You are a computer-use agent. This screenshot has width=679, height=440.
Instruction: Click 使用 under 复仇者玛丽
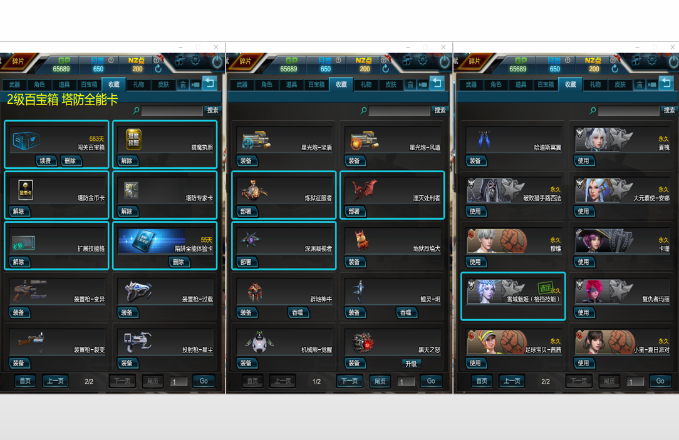[583, 312]
